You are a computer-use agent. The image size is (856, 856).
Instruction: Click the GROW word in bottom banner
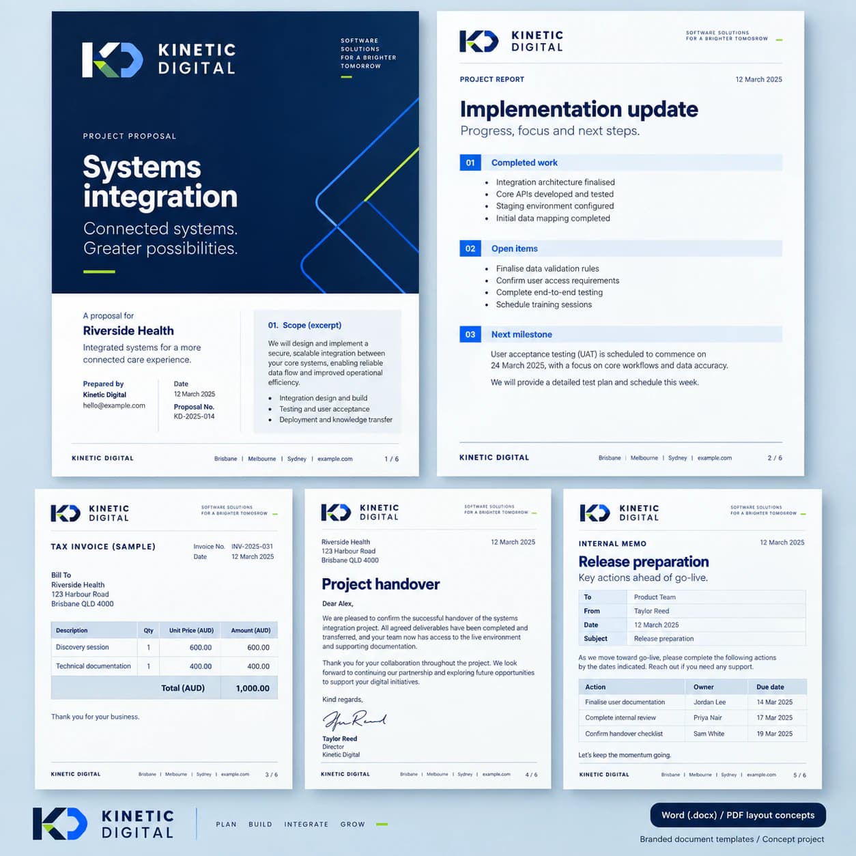coord(352,825)
